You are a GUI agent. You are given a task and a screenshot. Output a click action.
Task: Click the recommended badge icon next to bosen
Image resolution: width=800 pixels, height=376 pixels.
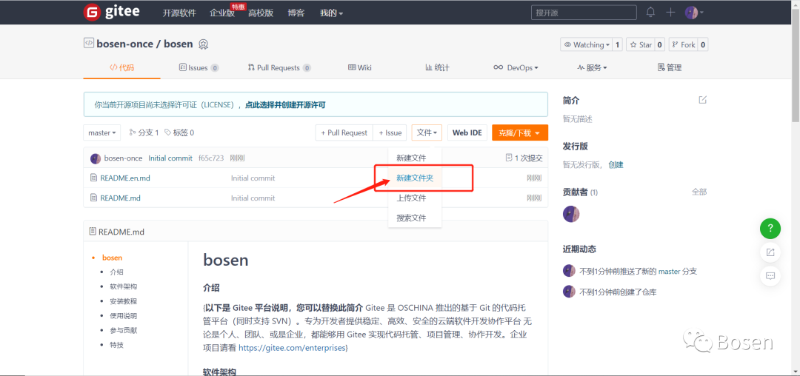203,44
